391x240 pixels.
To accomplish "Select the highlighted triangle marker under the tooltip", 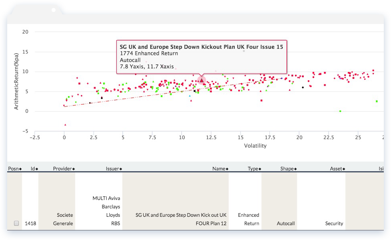I will 201,80.
